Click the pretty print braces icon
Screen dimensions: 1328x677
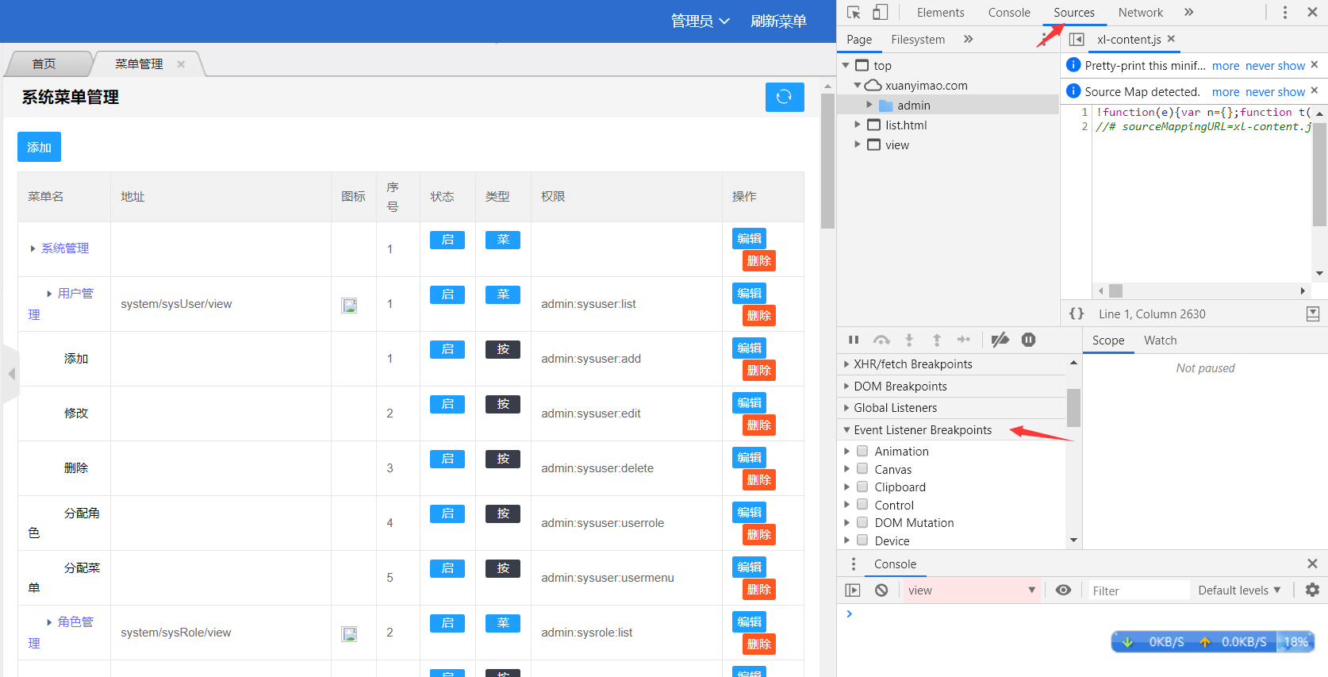pos(1077,313)
